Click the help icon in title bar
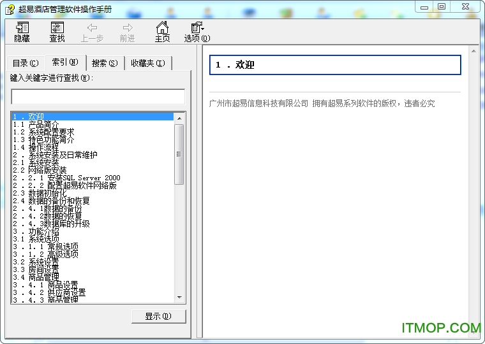Viewport: 485px width, 344px height. (x=10, y=8)
